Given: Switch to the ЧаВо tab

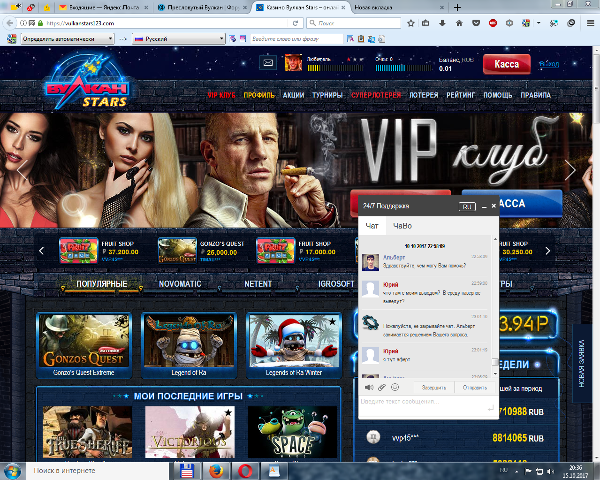Looking at the screenshot, I should (x=403, y=226).
